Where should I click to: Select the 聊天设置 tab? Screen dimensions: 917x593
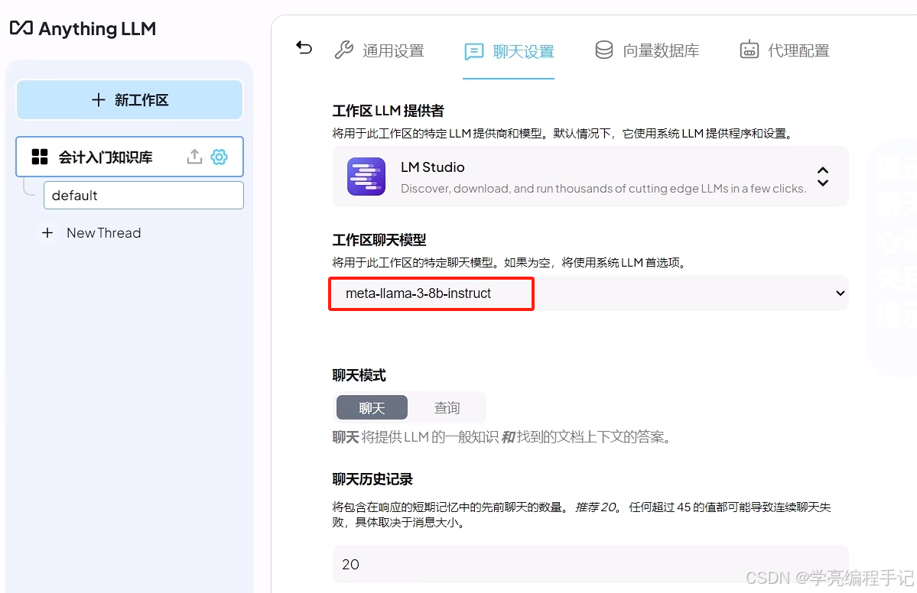pyautogui.click(x=509, y=51)
